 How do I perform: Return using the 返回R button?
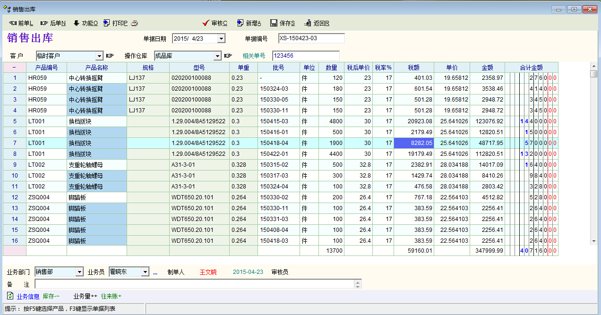click(317, 23)
